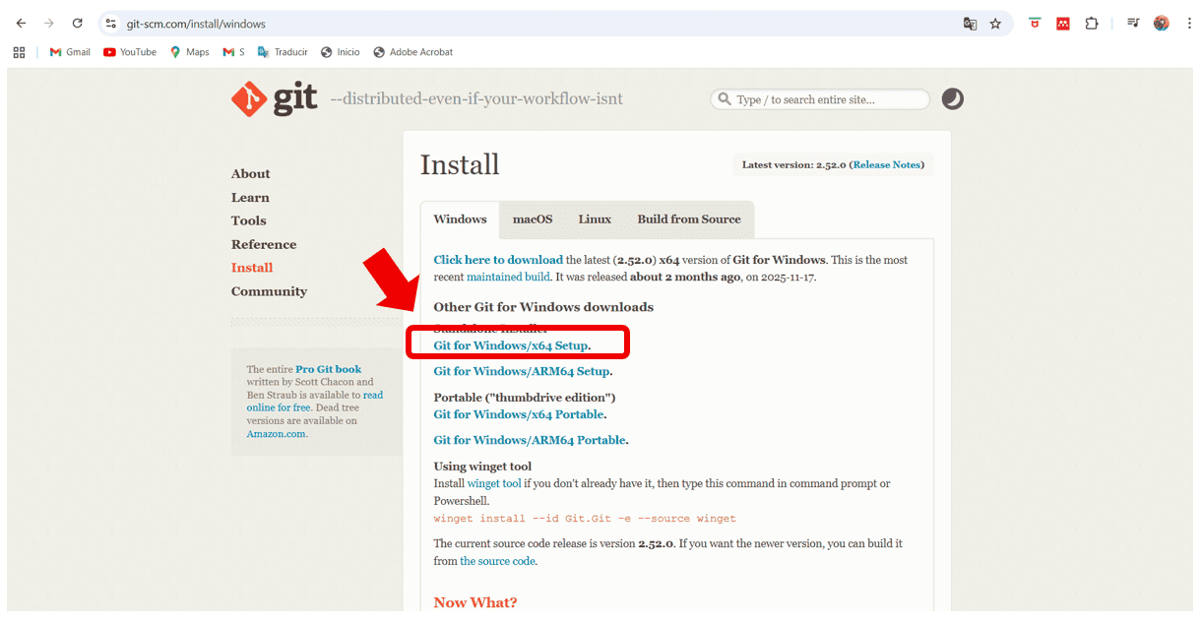Click the 'Other Git for Windows downloads' heading

coord(543,307)
